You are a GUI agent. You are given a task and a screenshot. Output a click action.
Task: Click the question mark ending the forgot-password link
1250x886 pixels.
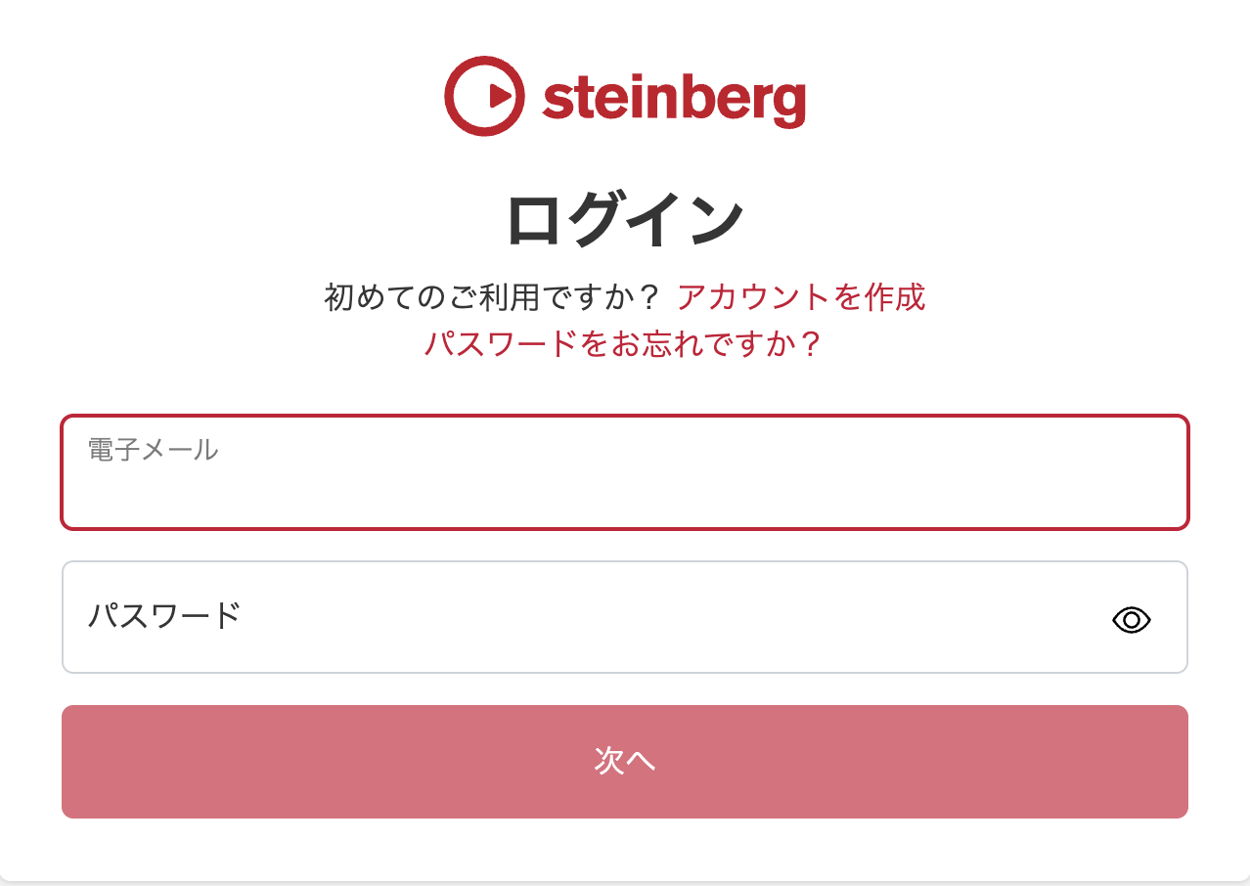(x=809, y=344)
